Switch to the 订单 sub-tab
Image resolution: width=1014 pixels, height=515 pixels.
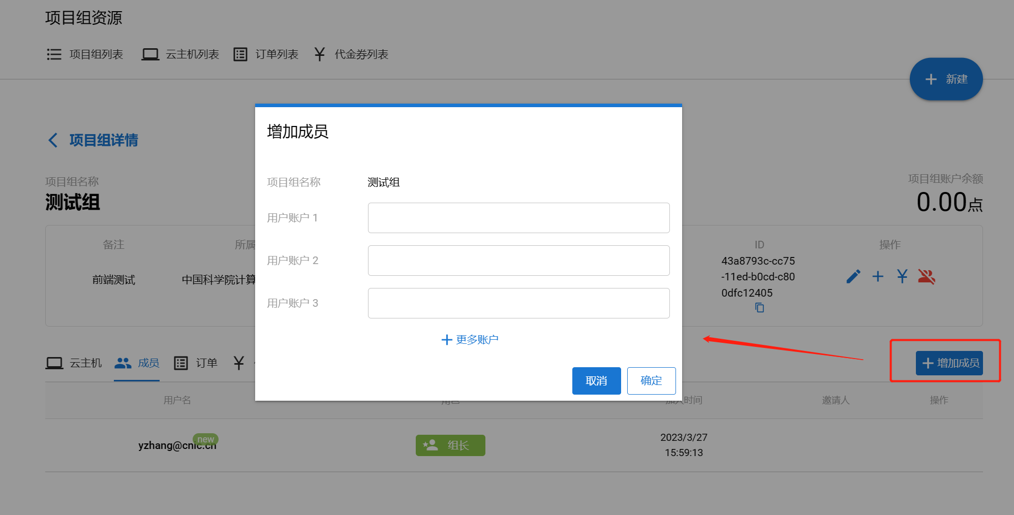click(196, 363)
